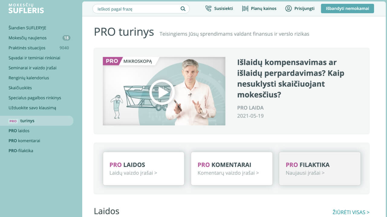Play the PRO laida video

tap(162, 92)
